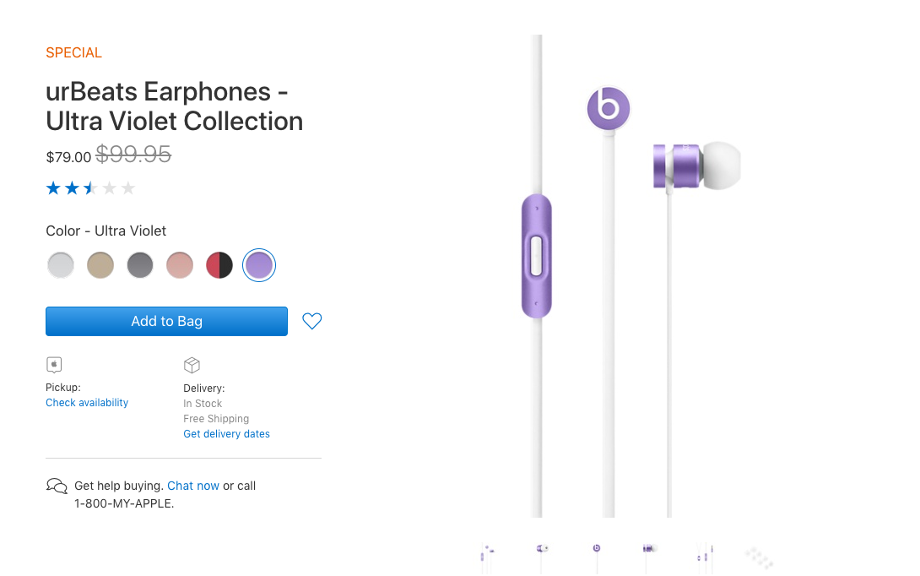
Task: Start a chat via Chat now link
Action: click(193, 486)
